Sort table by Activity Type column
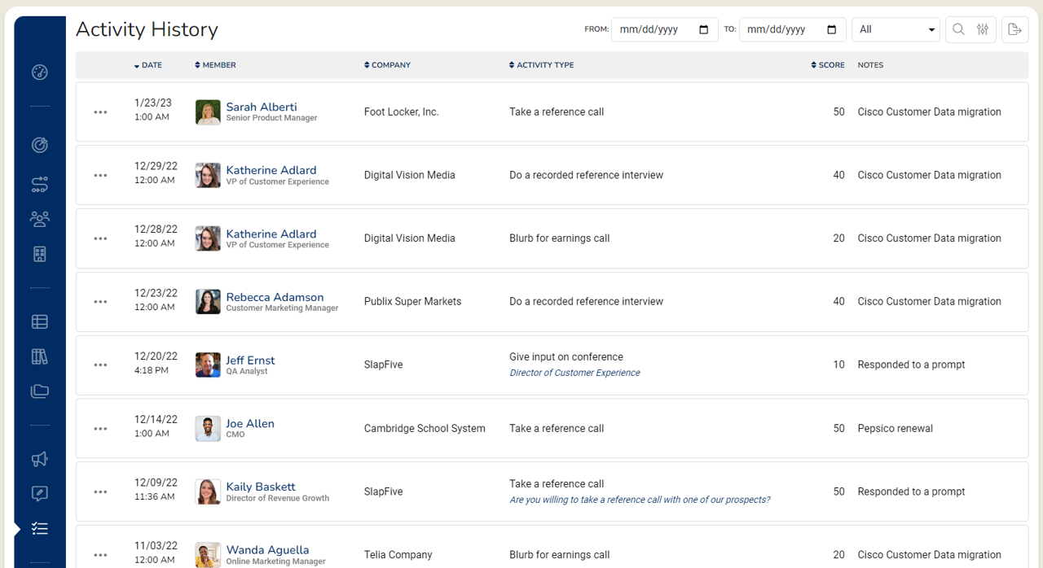The width and height of the screenshot is (1043, 568). coord(542,65)
